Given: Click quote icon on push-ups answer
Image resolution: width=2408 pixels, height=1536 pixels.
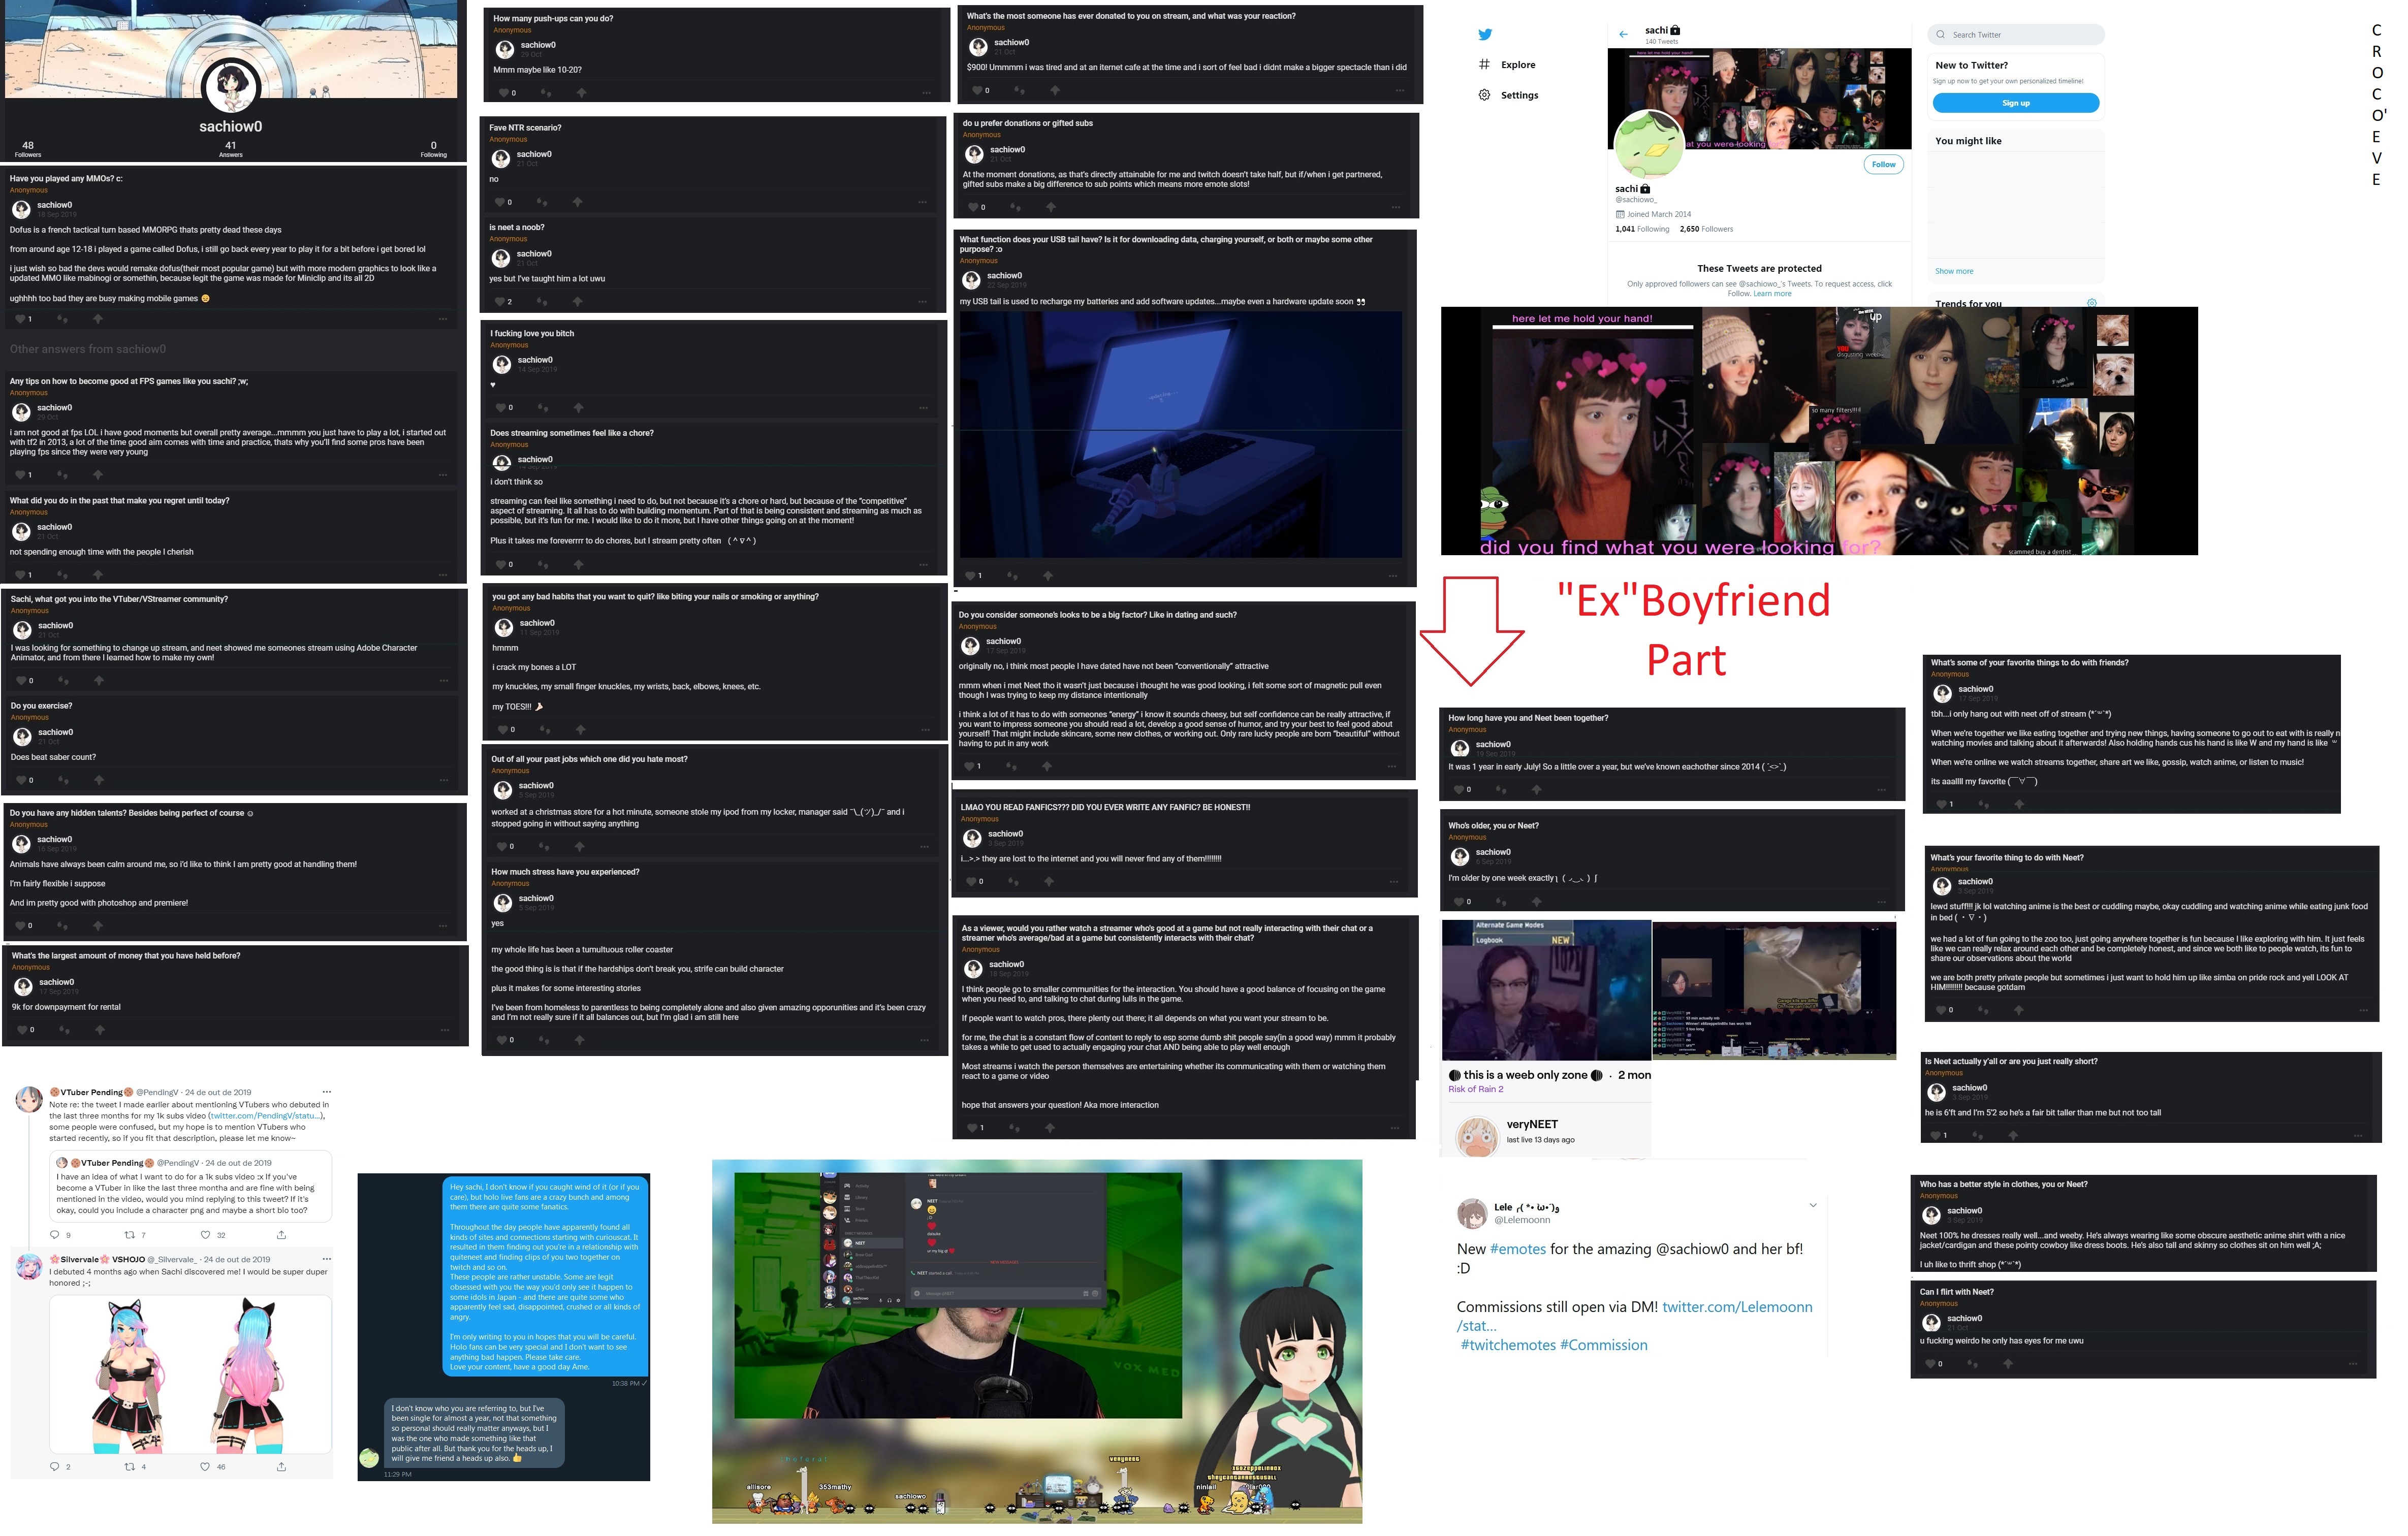Looking at the screenshot, I should click(x=546, y=93).
